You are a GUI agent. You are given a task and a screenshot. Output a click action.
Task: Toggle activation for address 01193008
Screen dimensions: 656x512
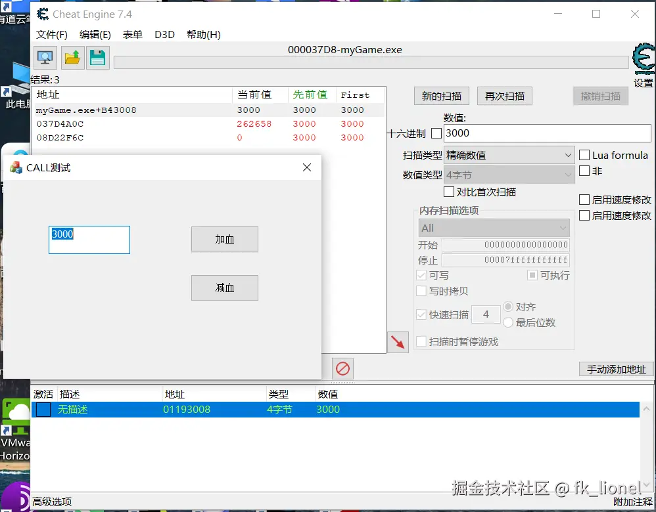click(43, 409)
